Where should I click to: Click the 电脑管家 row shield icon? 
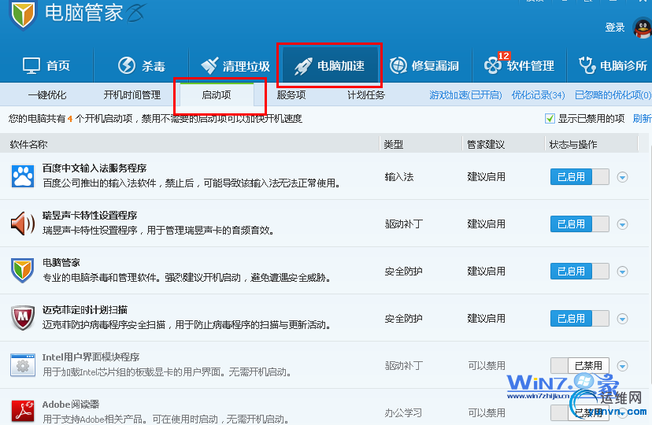[x=23, y=271]
